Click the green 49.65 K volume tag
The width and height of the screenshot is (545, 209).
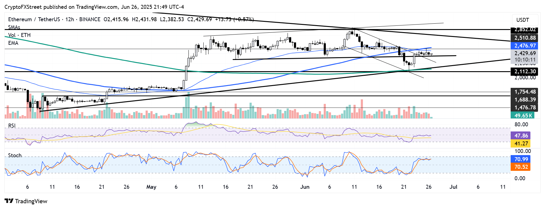523,115
